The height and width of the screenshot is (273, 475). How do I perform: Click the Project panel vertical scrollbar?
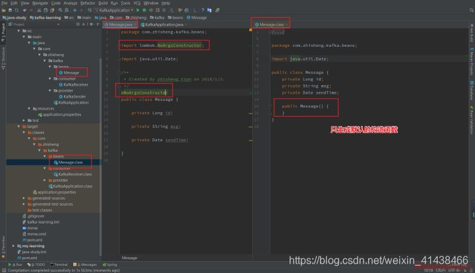coord(100,158)
